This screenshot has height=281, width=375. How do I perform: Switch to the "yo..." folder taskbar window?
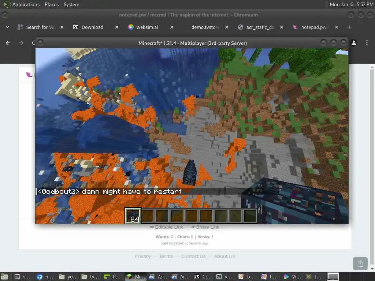68,277
